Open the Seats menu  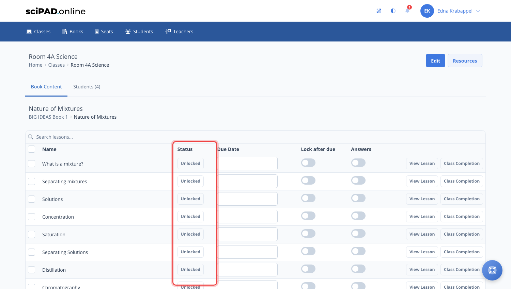[x=104, y=32]
